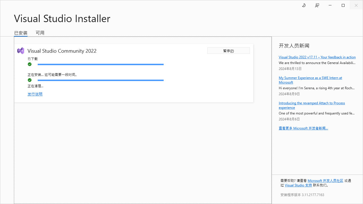363x204 pixels.
Task: Click installer version 3.11.2177.7163 text
Action: point(302,195)
